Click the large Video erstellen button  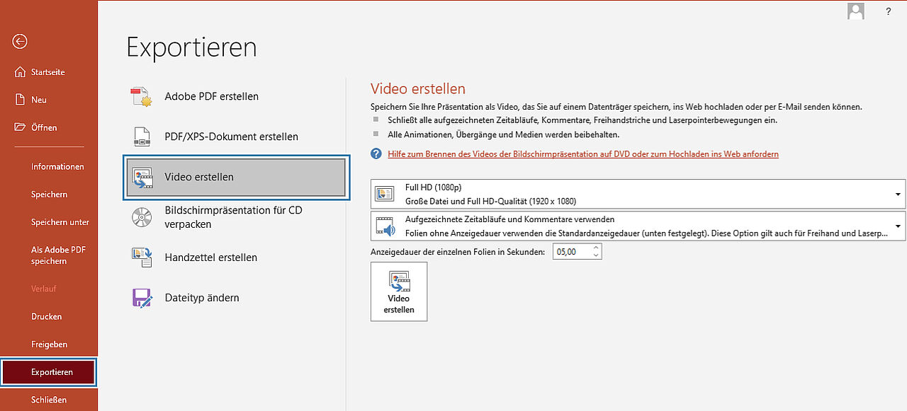coord(399,291)
